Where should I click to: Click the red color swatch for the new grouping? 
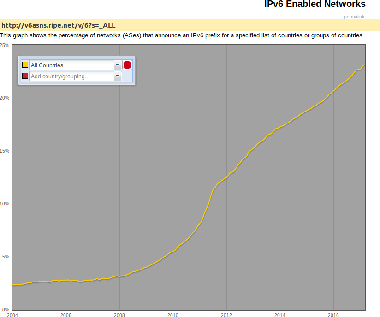(25, 76)
